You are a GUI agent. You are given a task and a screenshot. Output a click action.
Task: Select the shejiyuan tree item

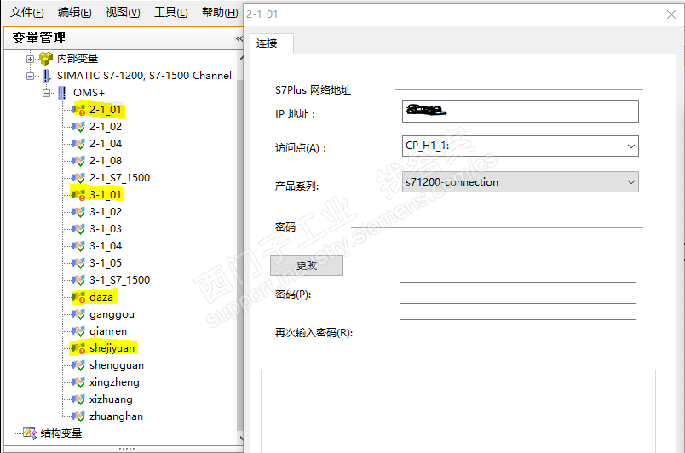112,348
